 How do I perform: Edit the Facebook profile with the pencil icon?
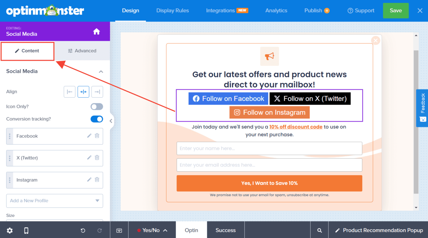[x=89, y=136]
